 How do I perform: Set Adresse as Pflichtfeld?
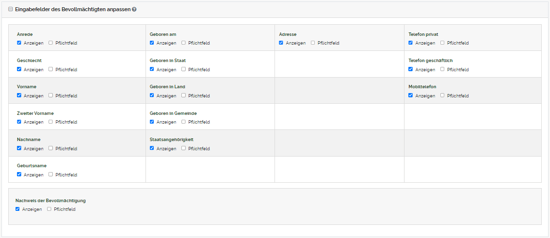tap(313, 43)
